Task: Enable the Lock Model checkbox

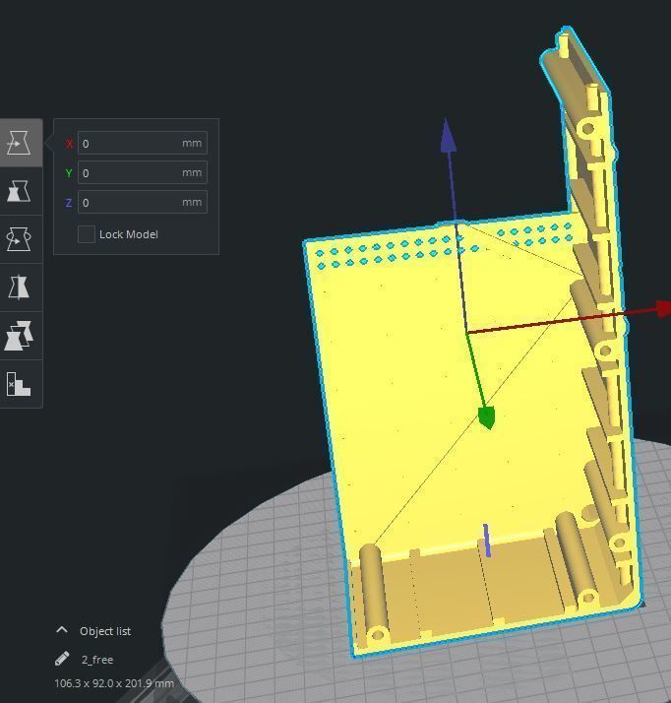Action: tap(87, 234)
